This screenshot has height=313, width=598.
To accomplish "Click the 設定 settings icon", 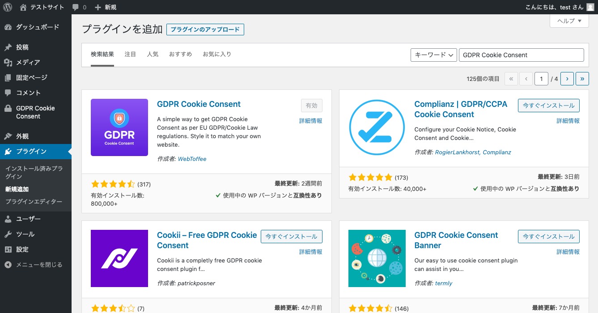I will [8, 250].
